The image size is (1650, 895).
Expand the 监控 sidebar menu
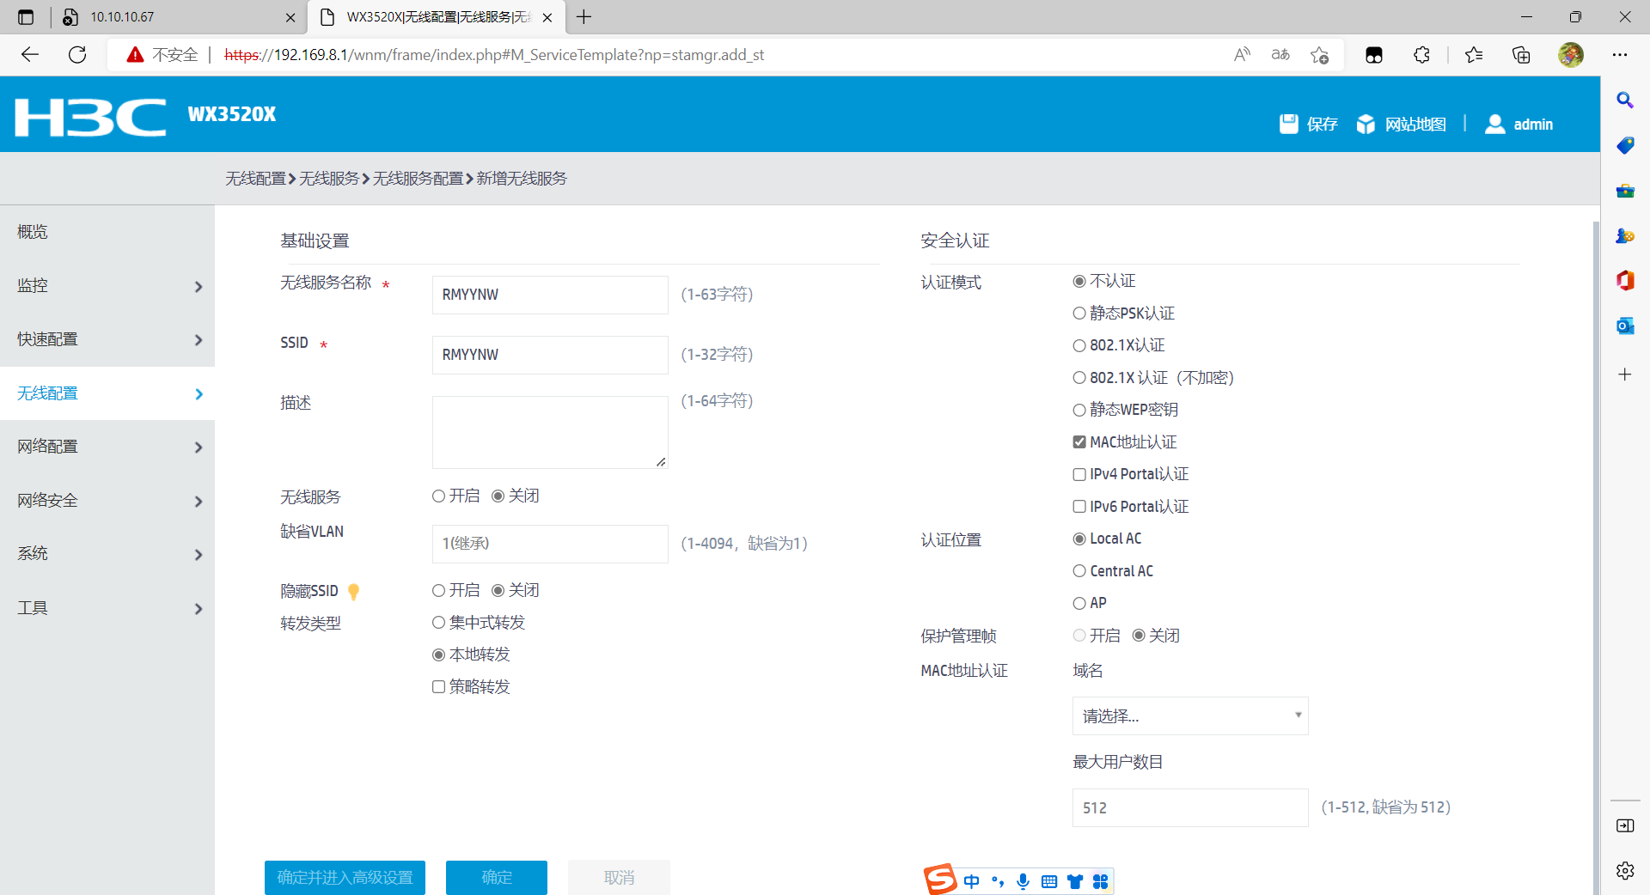[107, 286]
